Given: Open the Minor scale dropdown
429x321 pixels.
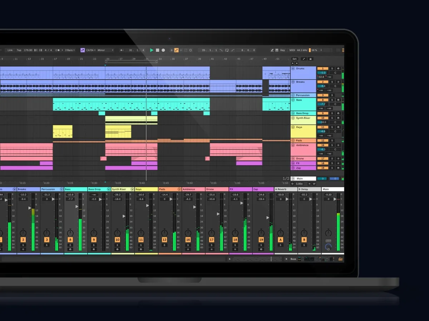Looking at the screenshot, I should tap(105, 50).
